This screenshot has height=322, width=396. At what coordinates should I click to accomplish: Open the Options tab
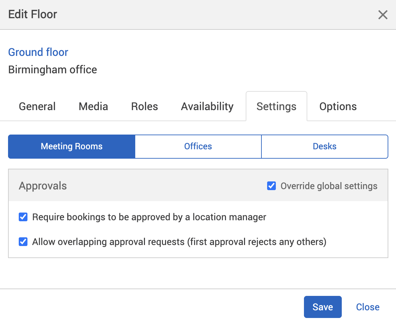(x=338, y=106)
